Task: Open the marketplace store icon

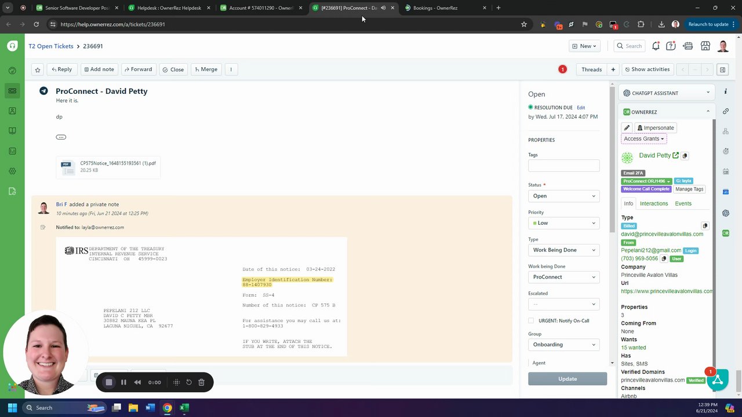Action: 705,46
